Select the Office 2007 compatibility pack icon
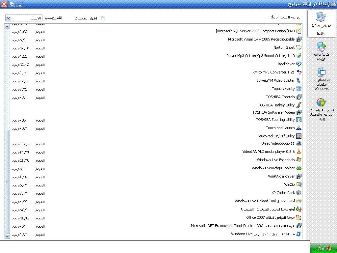337x253 pixels. [299, 217]
